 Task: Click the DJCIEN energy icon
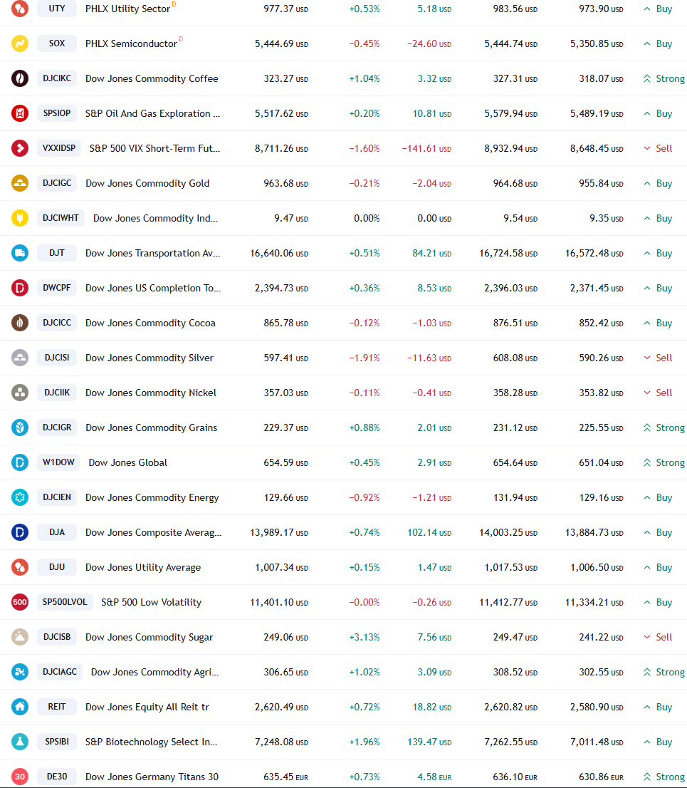tap(20, 497)
